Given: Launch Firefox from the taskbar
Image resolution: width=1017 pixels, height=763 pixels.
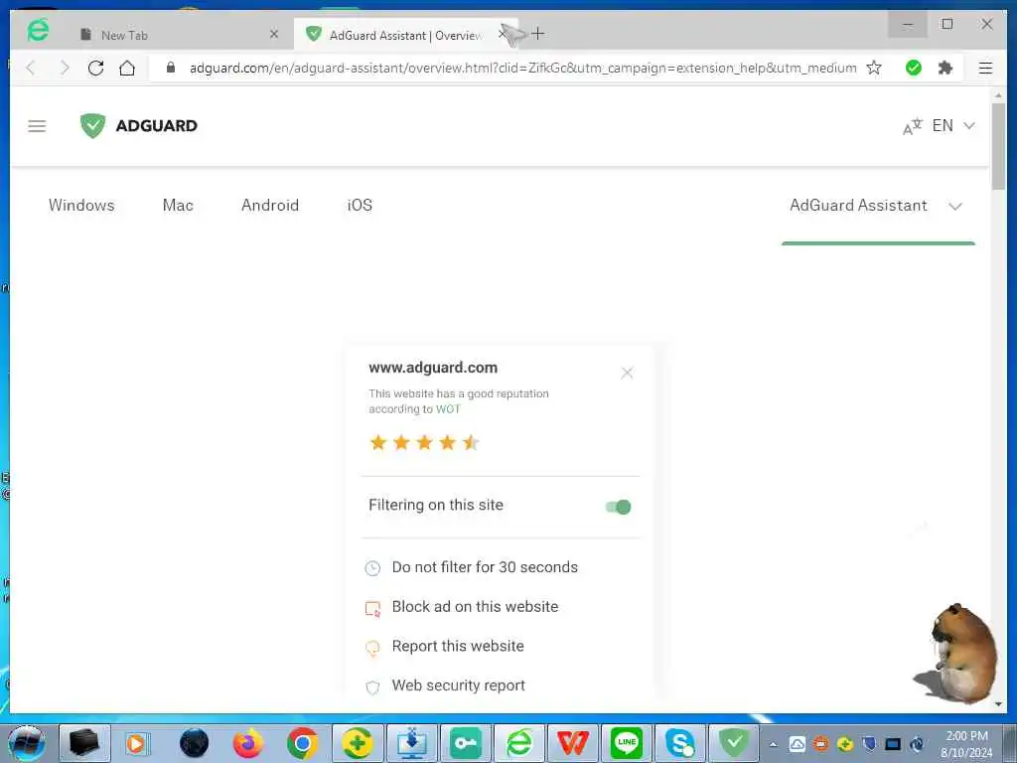Looking at the screenshot, I should click(248, 743).
